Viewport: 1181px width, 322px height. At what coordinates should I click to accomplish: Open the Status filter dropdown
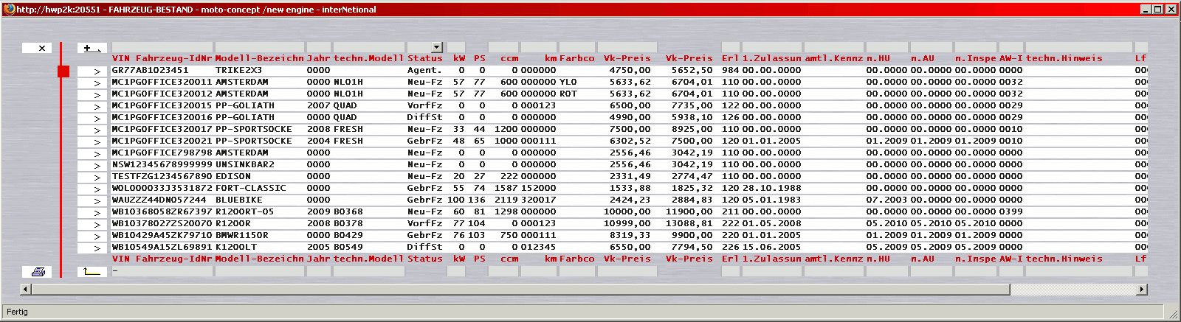point(436,47)
